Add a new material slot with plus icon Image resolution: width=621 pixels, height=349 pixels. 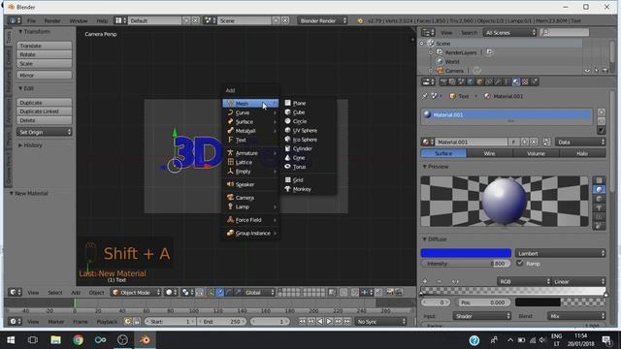[x=602, y=112]
